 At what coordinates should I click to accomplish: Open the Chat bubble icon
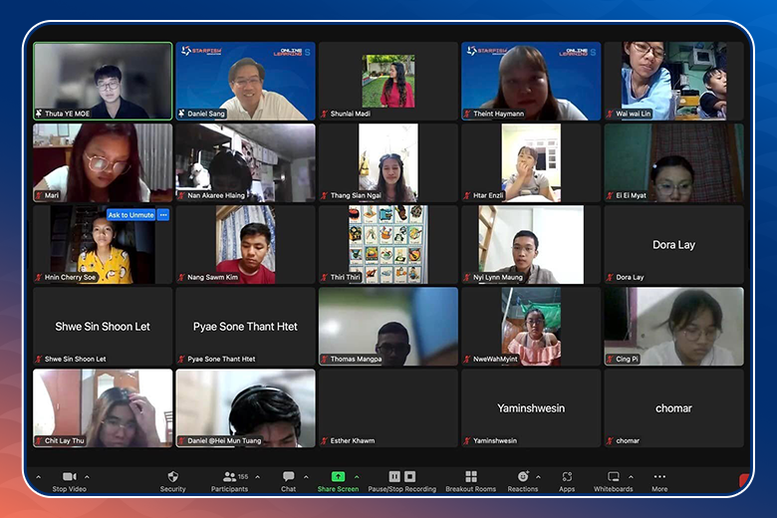[289, 477]
